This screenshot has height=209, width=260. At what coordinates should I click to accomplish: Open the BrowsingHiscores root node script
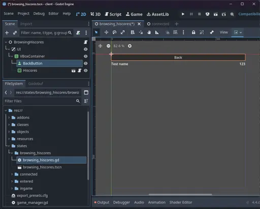(86, 42)
